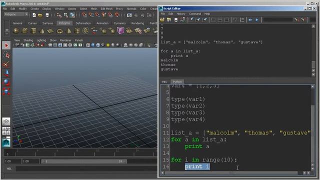Create a polygon sphere from shelf
The width and height of the screenshot is (320, 180).
(16, 31)
